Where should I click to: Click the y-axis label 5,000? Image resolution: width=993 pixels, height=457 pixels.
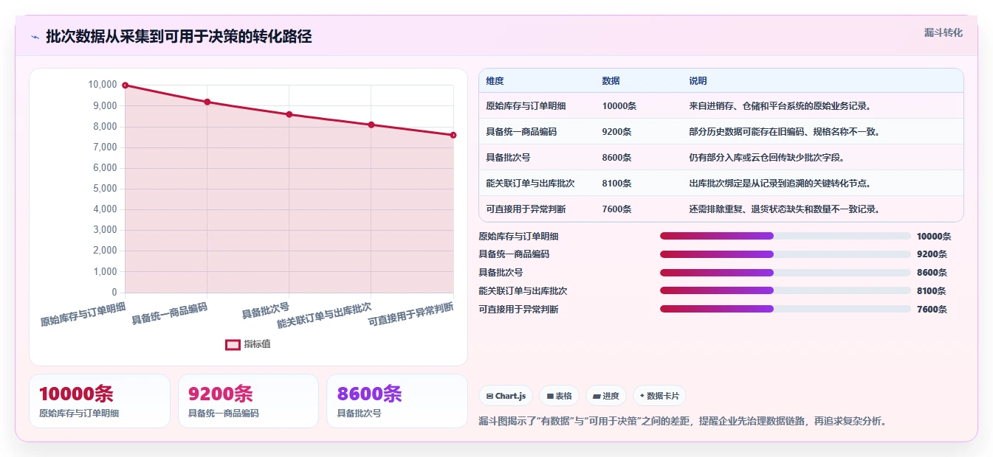coord(105,189)
